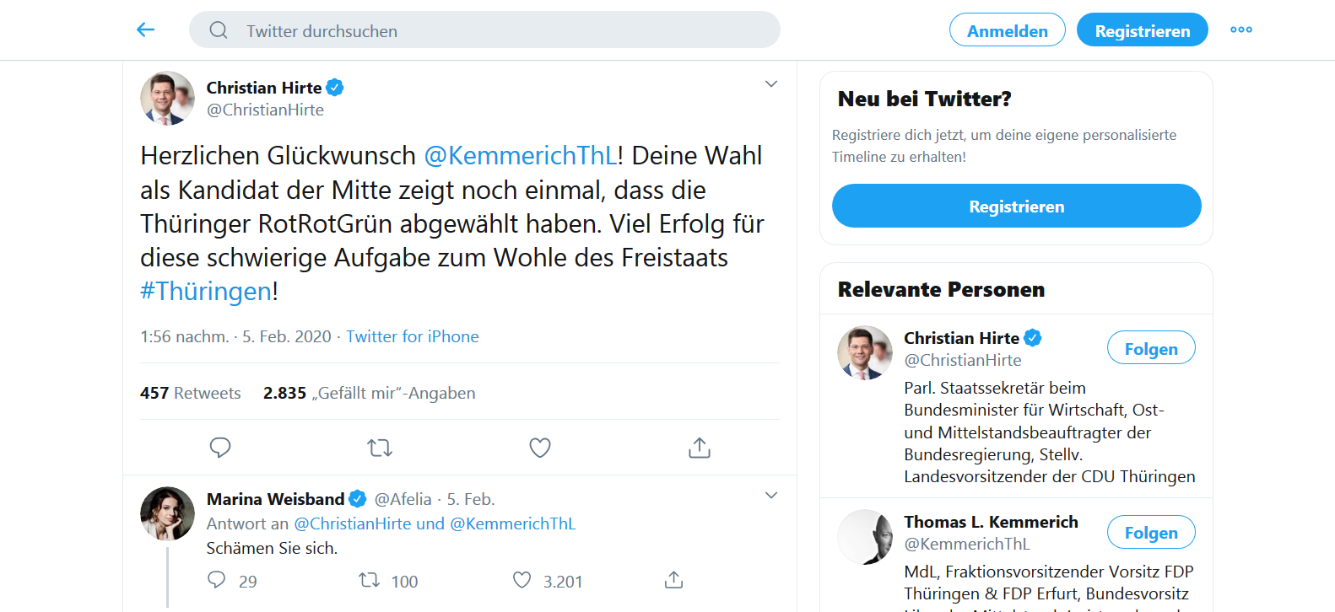The image size is (1335, 612).
Task: Reply to Christian Hirte's main tweet
Action: [x=220, y=448]
